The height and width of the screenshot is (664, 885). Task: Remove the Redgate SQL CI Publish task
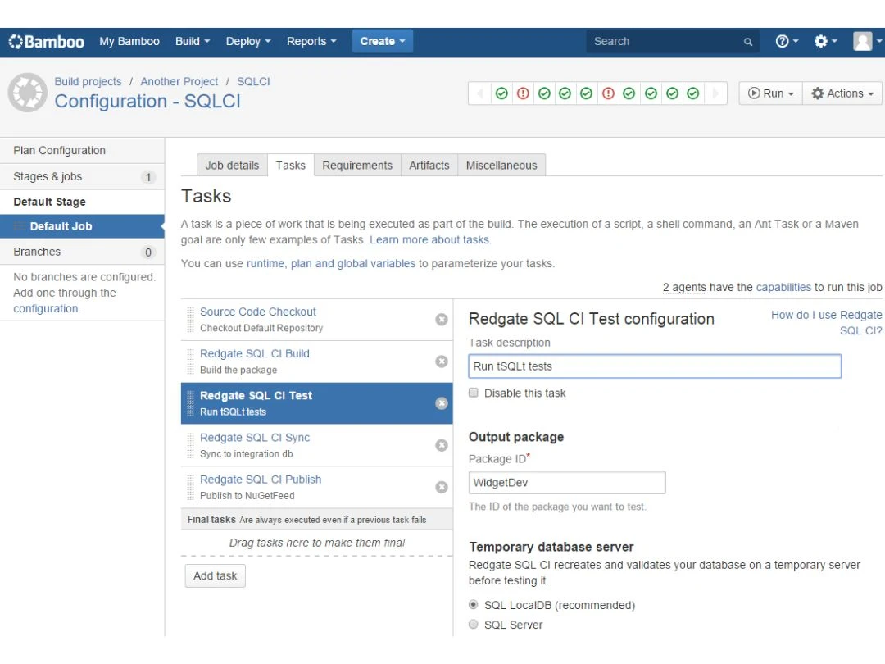442,487
